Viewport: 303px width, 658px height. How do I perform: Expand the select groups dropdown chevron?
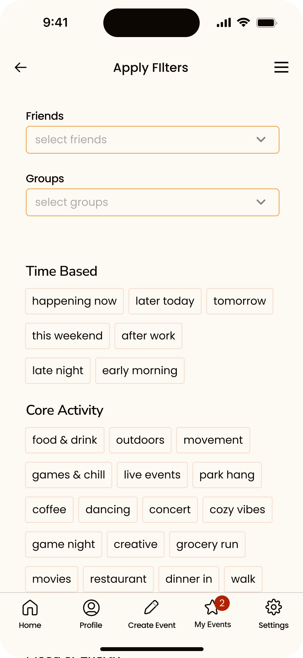click(x=261, y=202)
